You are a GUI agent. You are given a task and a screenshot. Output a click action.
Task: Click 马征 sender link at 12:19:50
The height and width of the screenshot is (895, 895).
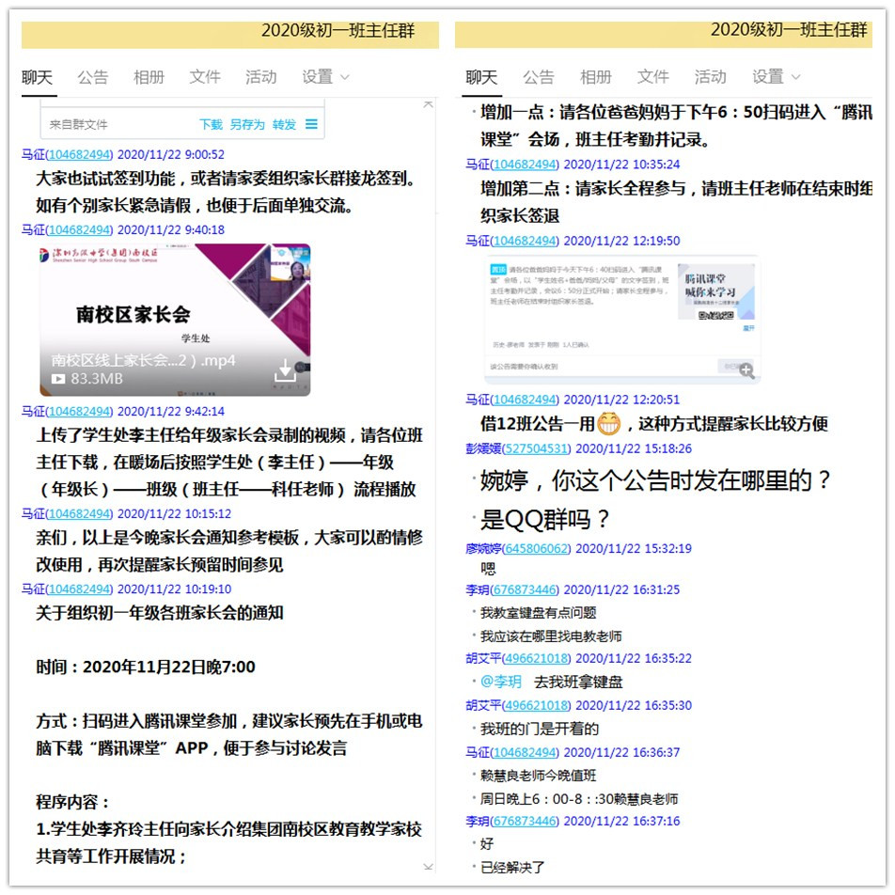pyautogui.click(x=512, y=241)
